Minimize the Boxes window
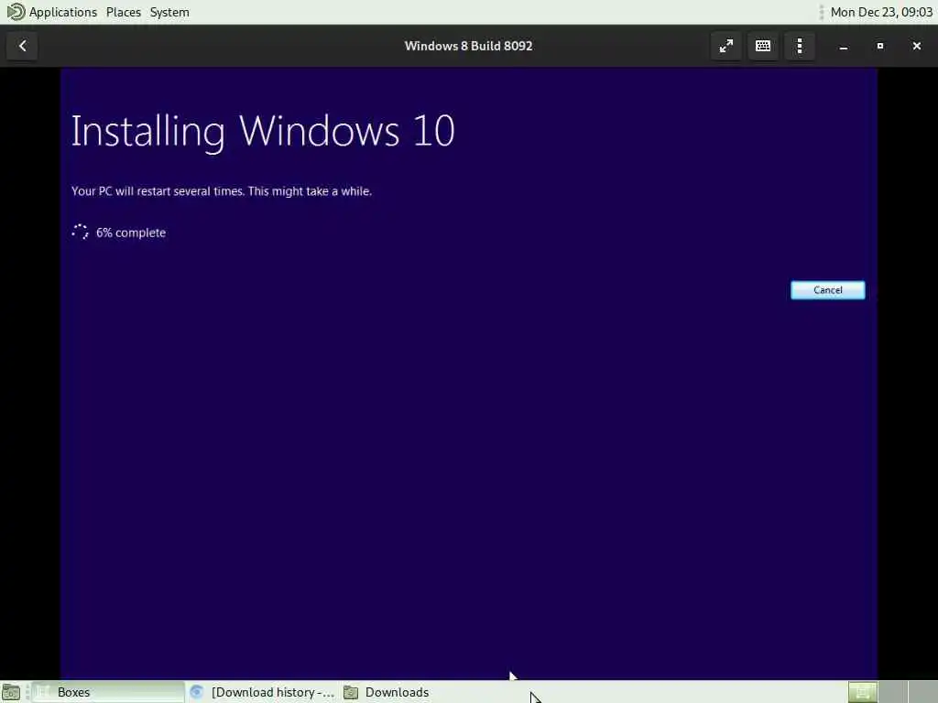 pyautogui.click(x=844, y=46)
